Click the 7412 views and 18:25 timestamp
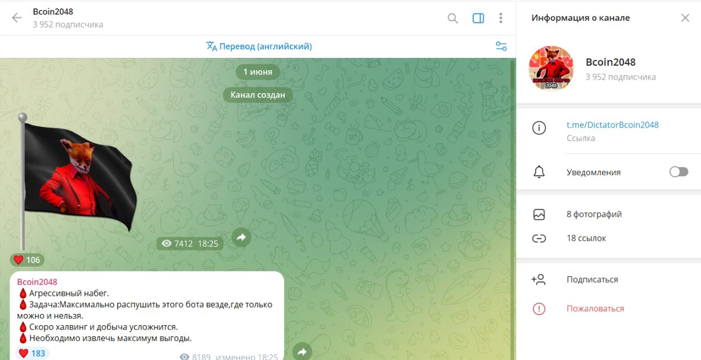The image size is (701, 360). 190,243
